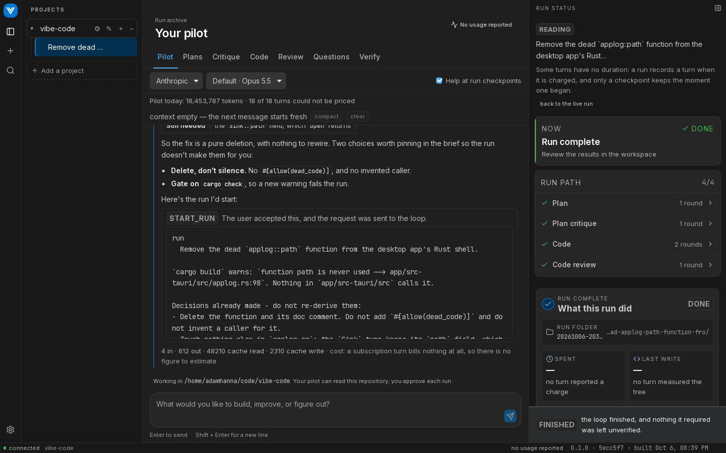Viewport: 726px width, 453px height.
Task: Switch to the Verify tab
Action: pyautogui.click(x=370, y=57)
